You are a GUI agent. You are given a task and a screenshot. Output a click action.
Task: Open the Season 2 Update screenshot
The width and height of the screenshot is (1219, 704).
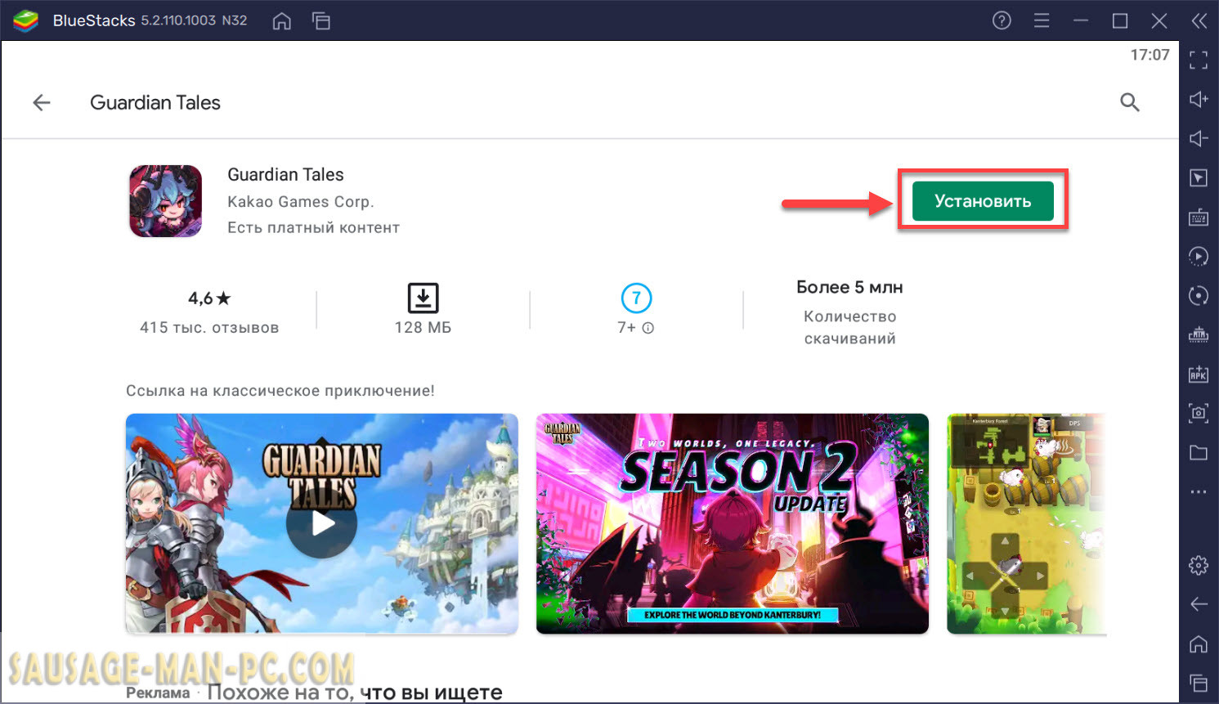click(733, 524)
